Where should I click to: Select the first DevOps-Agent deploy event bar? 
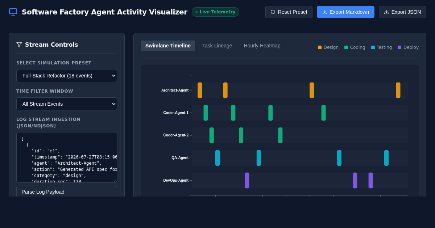tap(247, 180)
